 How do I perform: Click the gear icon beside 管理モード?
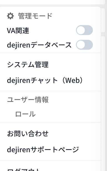pos(10,16)
